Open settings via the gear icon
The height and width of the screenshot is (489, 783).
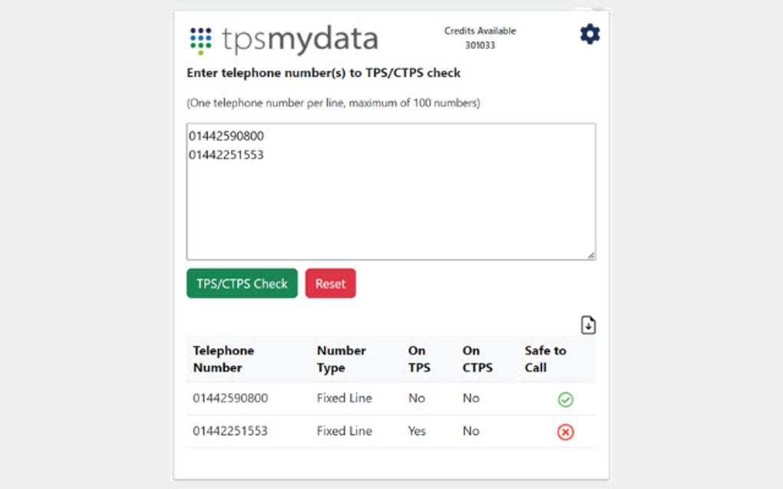589,34
